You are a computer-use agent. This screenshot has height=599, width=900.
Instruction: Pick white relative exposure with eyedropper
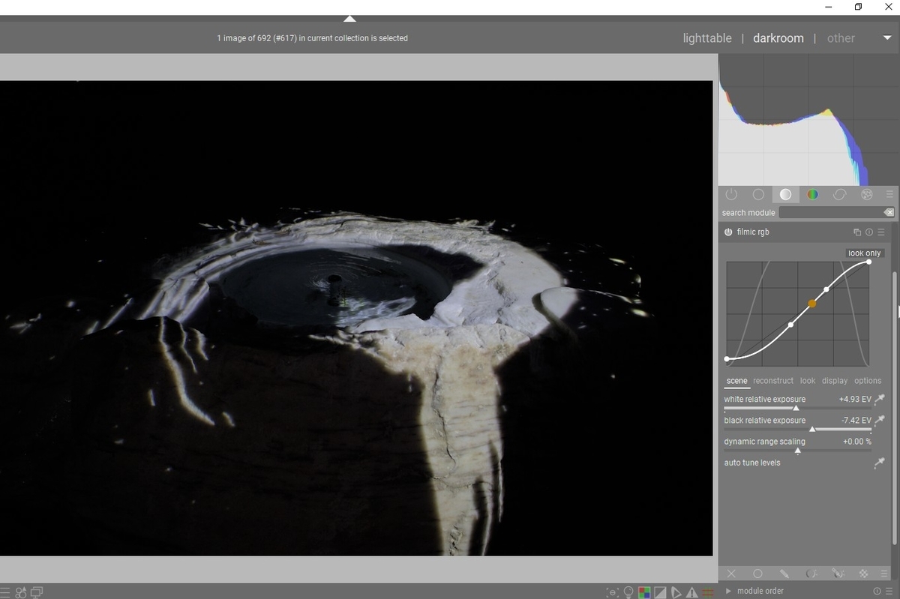click(x=880, y=400)
